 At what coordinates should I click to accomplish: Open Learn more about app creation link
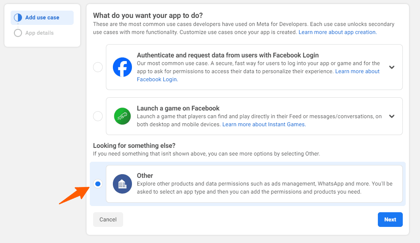pyautogui.click(x=337, y=32)
